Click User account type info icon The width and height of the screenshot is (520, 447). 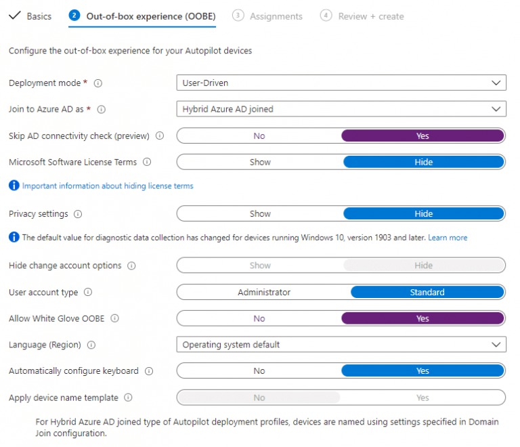[88, 292]
